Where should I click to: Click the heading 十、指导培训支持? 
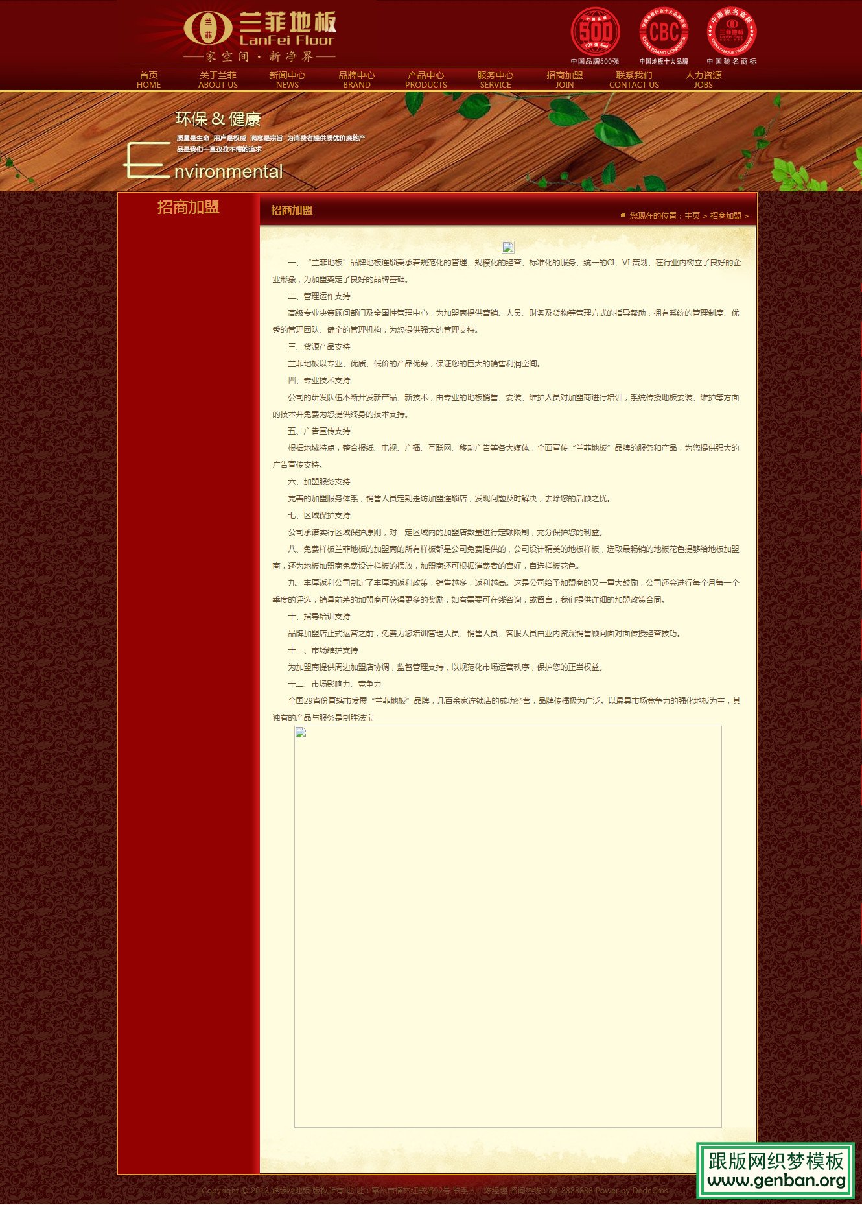click(320, 617)
